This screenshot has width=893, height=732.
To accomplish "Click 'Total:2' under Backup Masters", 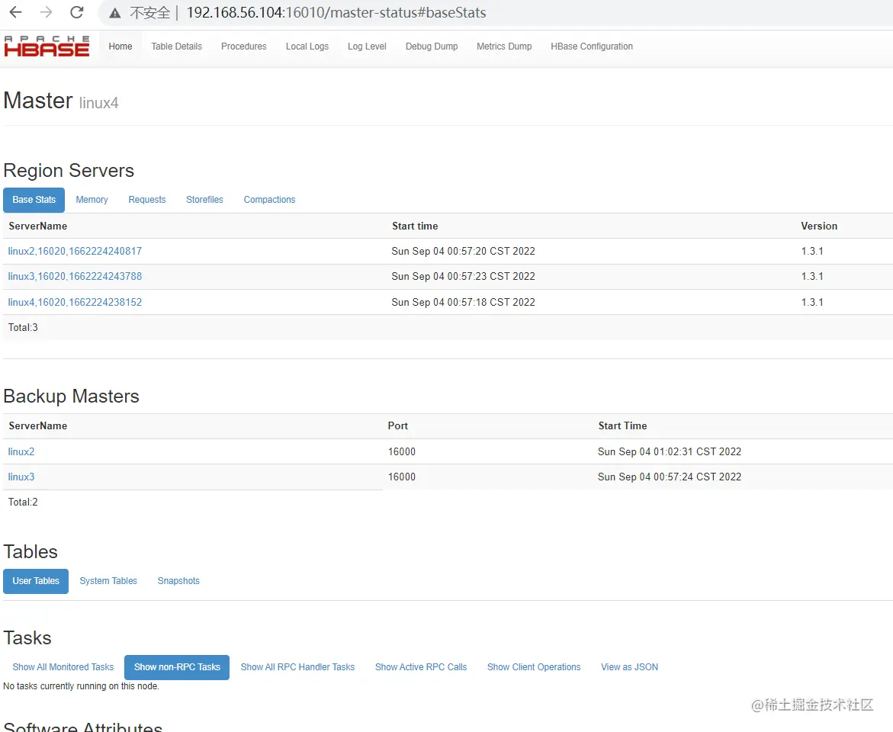I will tap(23, 502).
